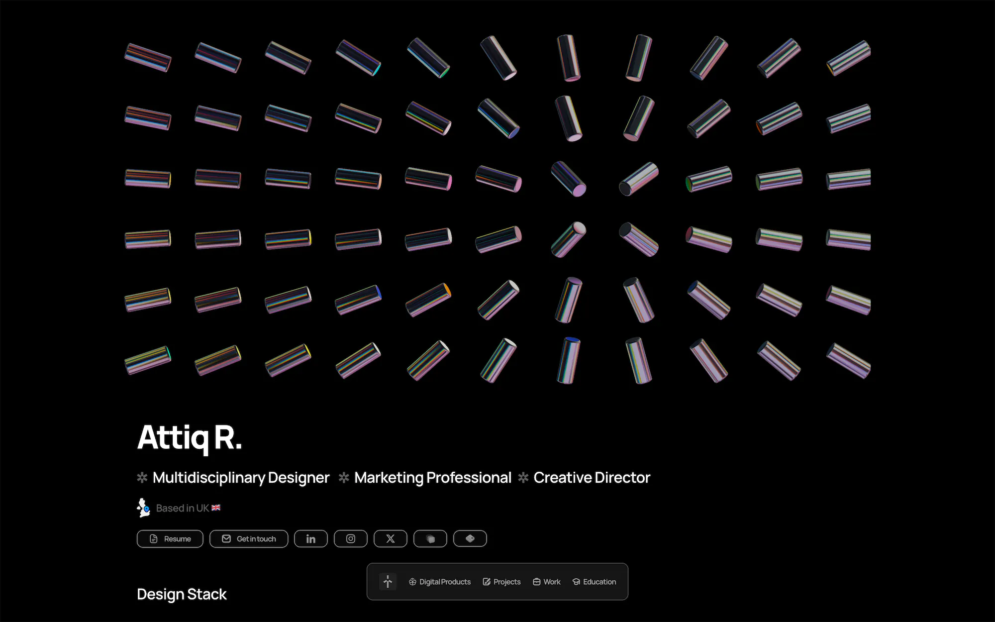
Task: Click the stacked cubes social icon button
Action: (x=430, y=539)
